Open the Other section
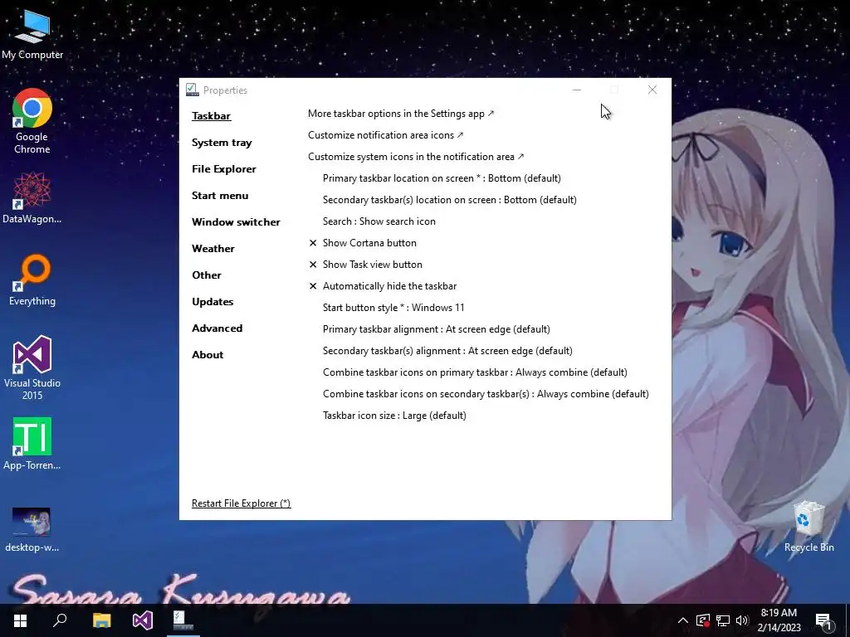 [x=207, y=275]
